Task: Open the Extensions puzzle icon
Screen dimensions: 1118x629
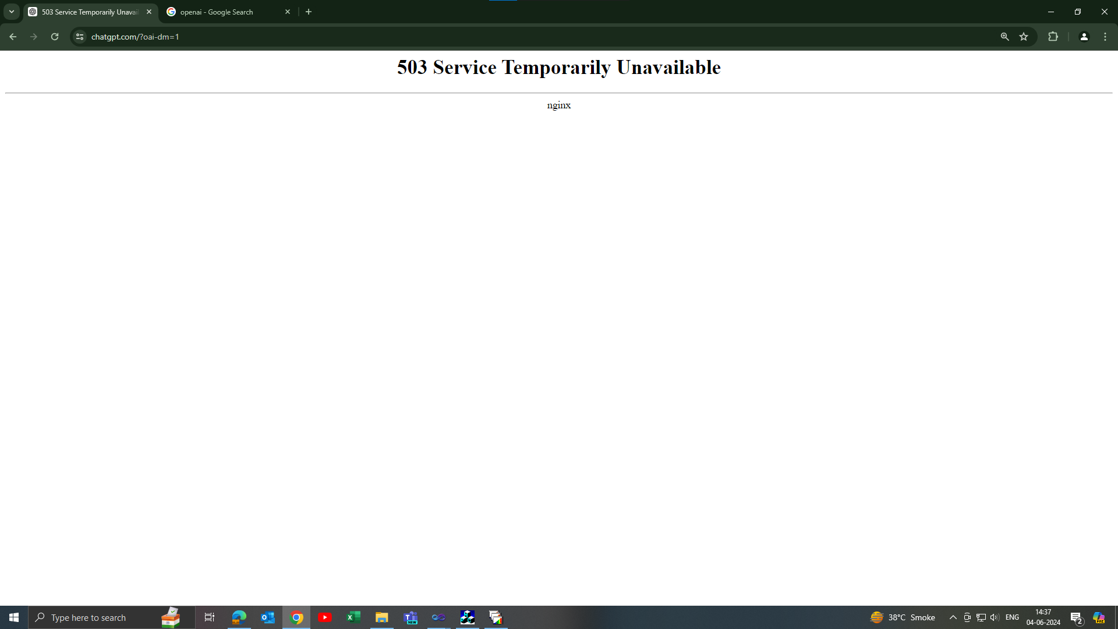Action: click(x=1053, y=37)
